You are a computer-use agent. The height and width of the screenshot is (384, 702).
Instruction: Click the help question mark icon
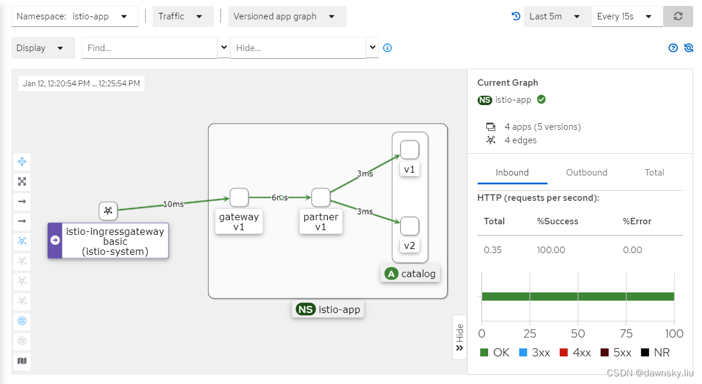pyautogui.click(x=673, y=48)
